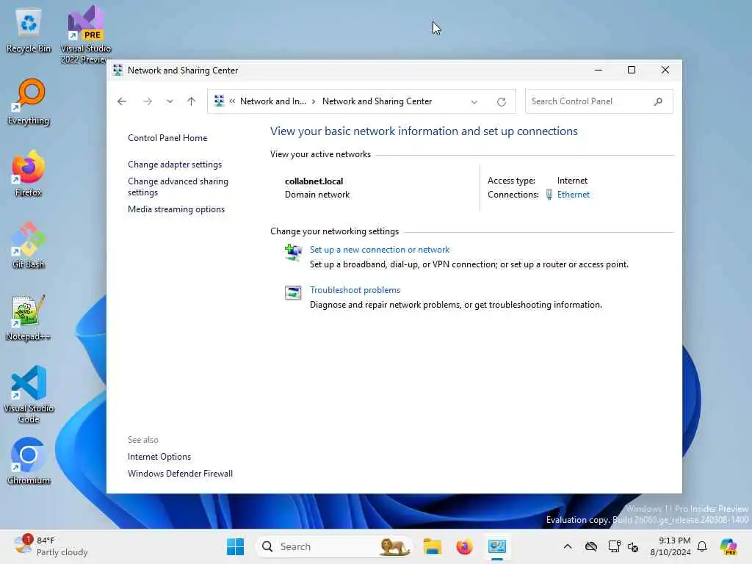Click the Control Panel taskbar button

click(x=497, y=546)
